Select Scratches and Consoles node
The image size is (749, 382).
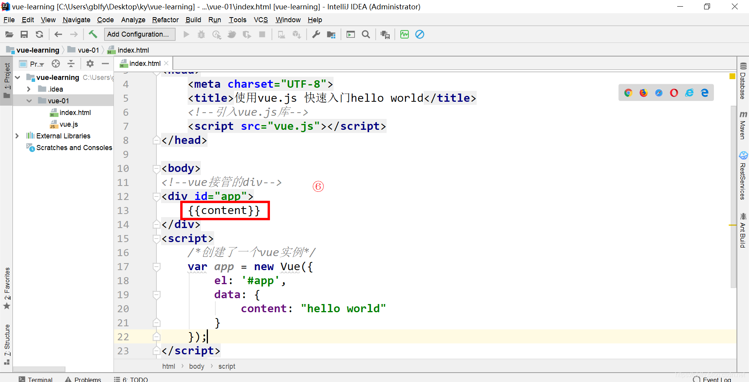tap(69, 148)
